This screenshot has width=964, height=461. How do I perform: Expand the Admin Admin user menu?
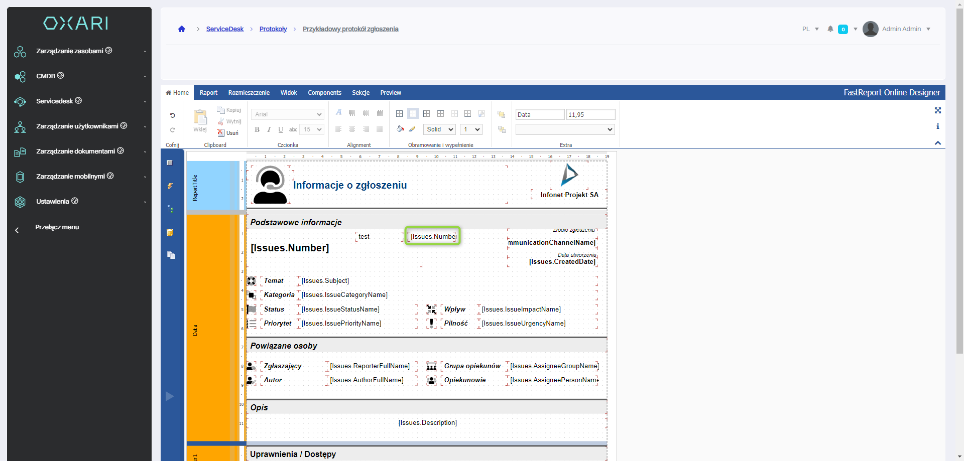coord(901,29)
